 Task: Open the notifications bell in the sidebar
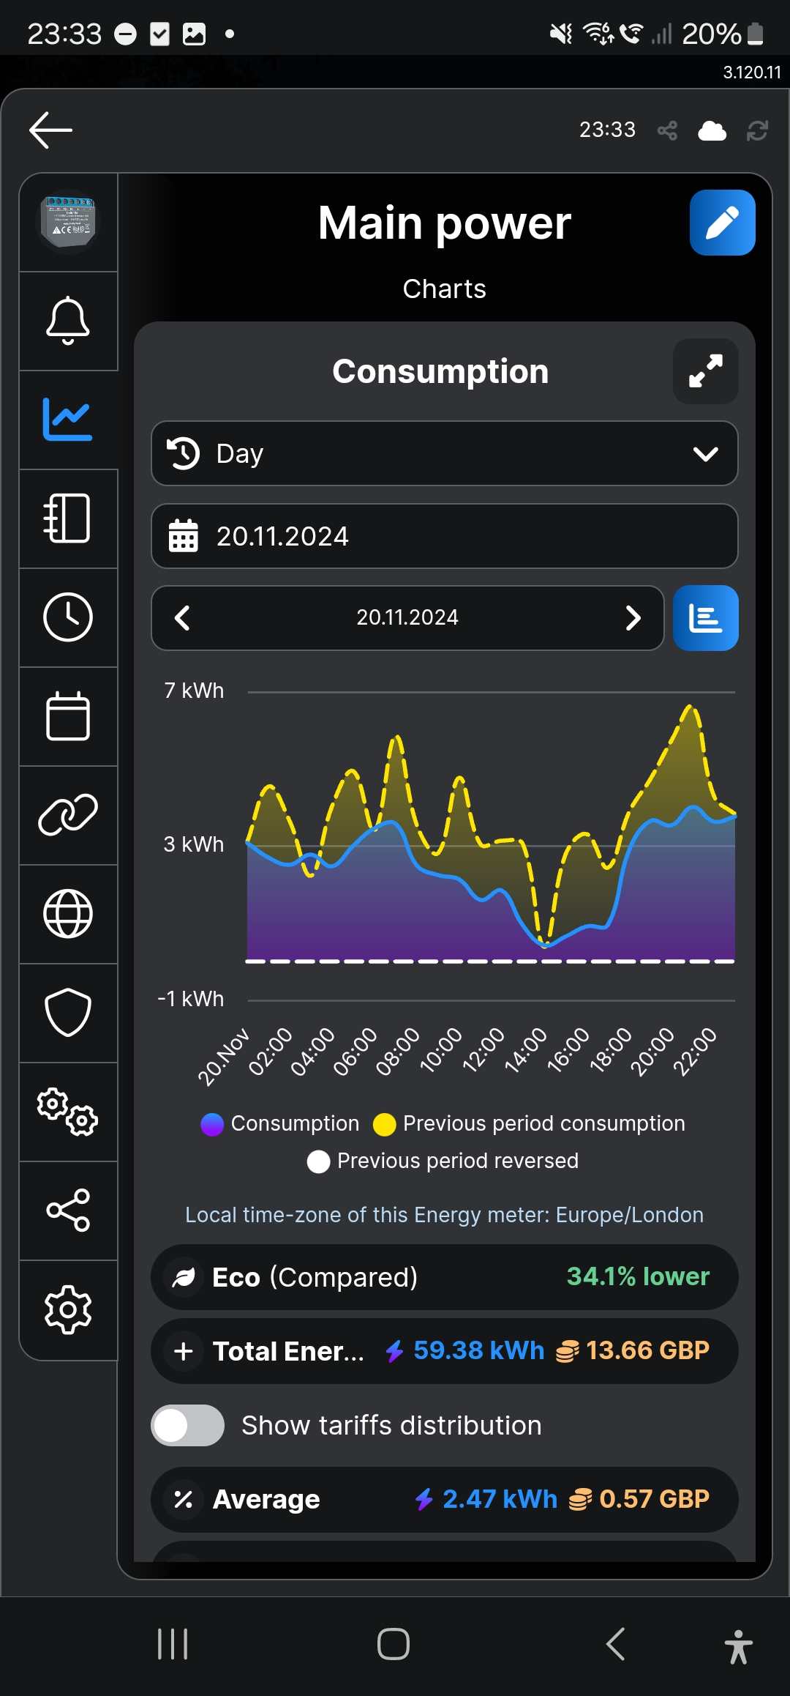coord(68,321)
